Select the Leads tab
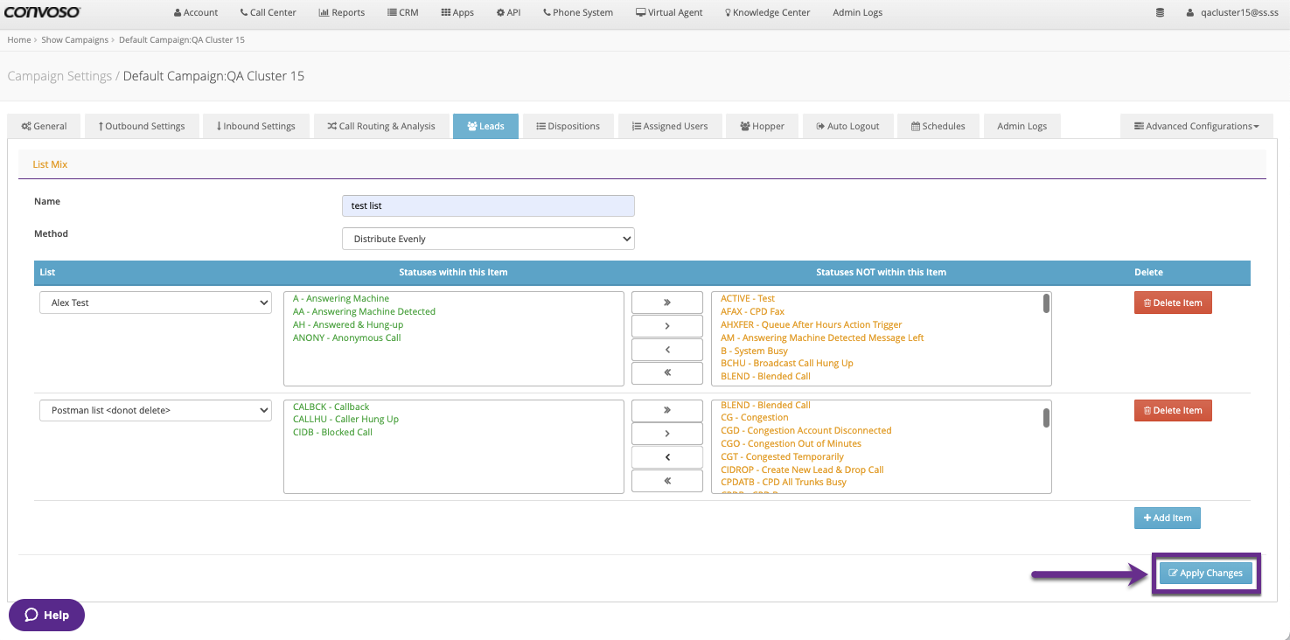The height and width of the screenshot is (640, 1290). pyautogui.click(x=485, y=126)
